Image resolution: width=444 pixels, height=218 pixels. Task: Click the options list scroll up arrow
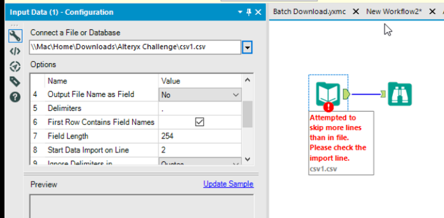click(x=248, y=80)
